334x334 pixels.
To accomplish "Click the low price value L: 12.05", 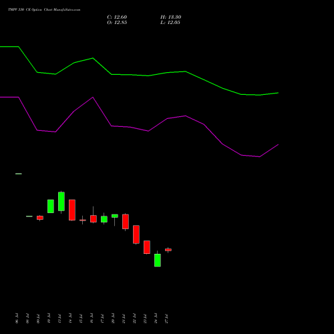I will 170,23.
